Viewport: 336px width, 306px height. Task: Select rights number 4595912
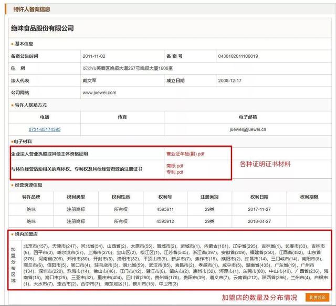165,221
